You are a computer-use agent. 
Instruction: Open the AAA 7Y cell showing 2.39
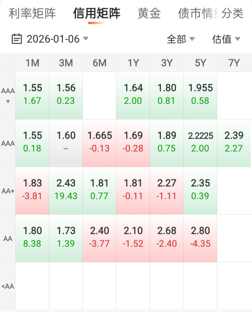coord(234,143)
